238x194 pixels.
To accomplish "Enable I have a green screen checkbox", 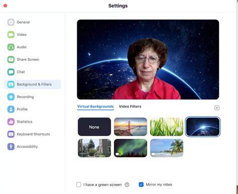I will point(79,184).
